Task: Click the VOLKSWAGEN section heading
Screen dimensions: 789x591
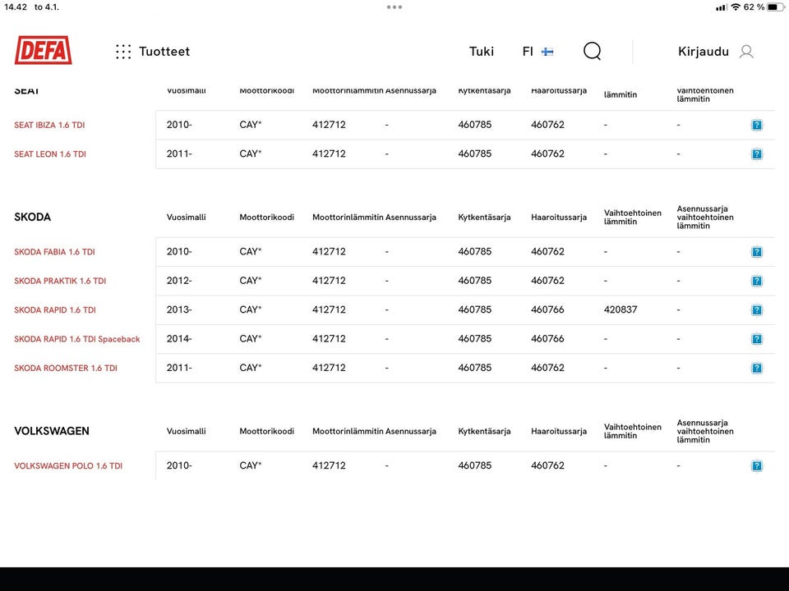Action: [x=51, y=431]
